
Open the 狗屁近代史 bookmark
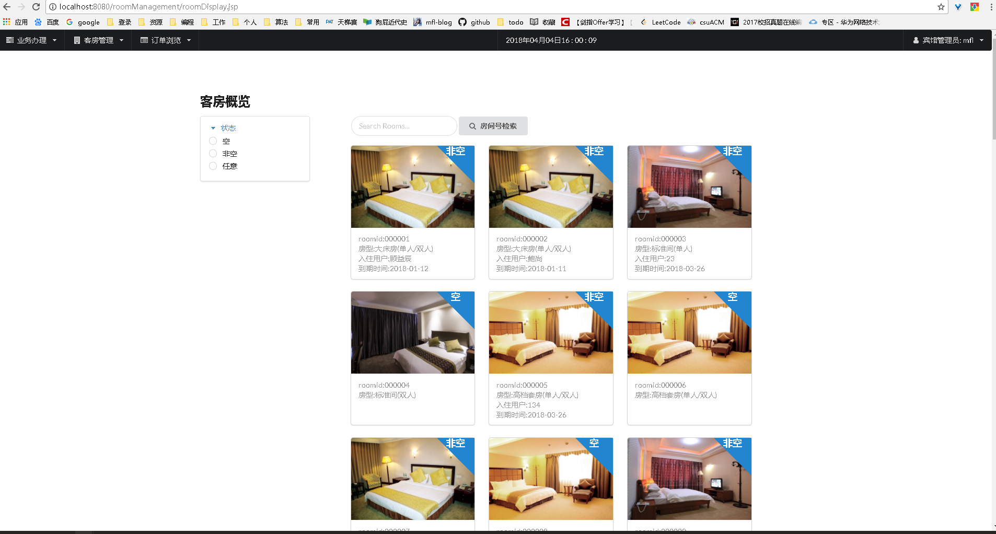pyautogui.click(x=385, y=22)
